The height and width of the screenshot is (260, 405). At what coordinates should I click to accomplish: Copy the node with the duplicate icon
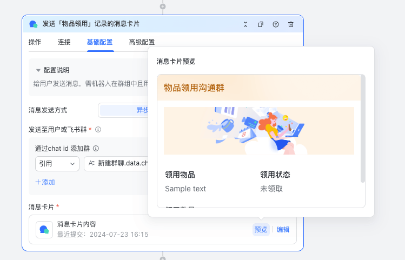click(x=261, y=24)
